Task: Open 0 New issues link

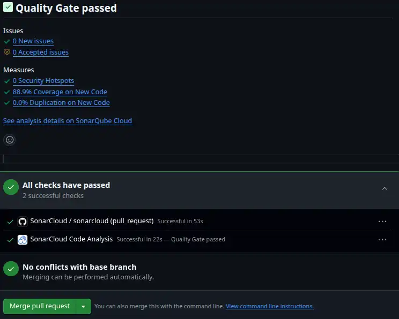Action: pos(33,41)
